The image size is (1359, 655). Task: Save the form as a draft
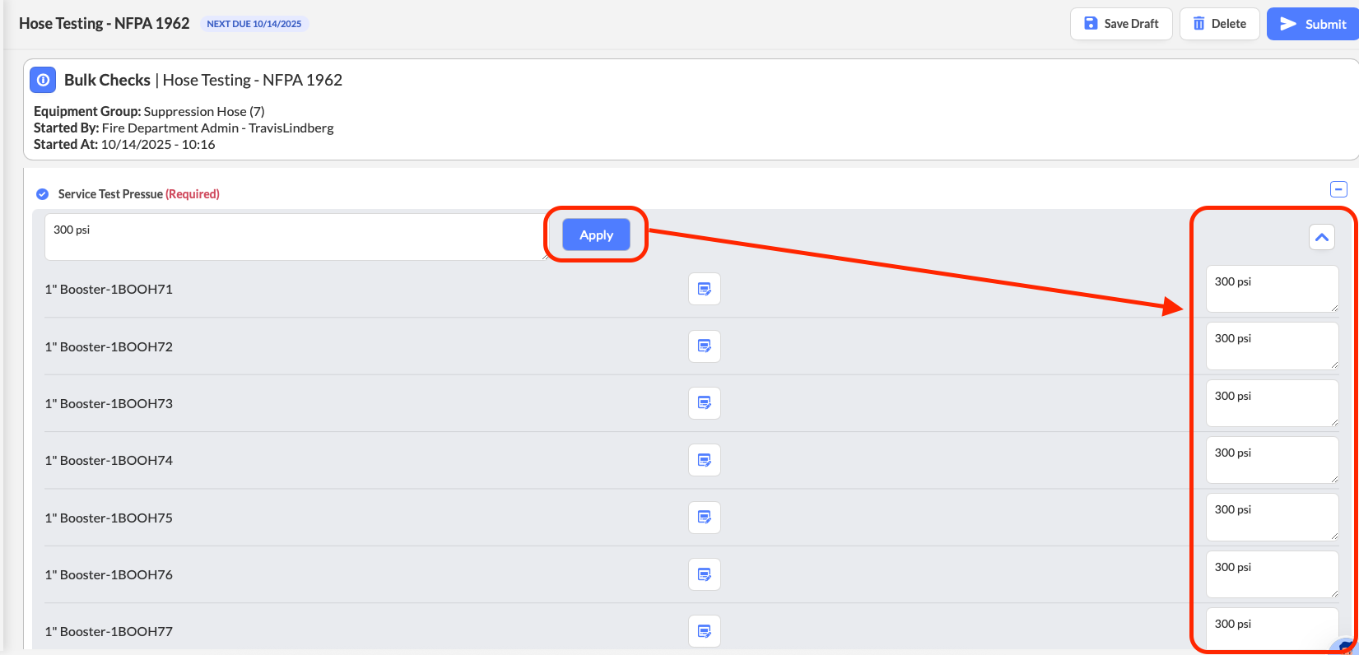[x=1121, y=24]
